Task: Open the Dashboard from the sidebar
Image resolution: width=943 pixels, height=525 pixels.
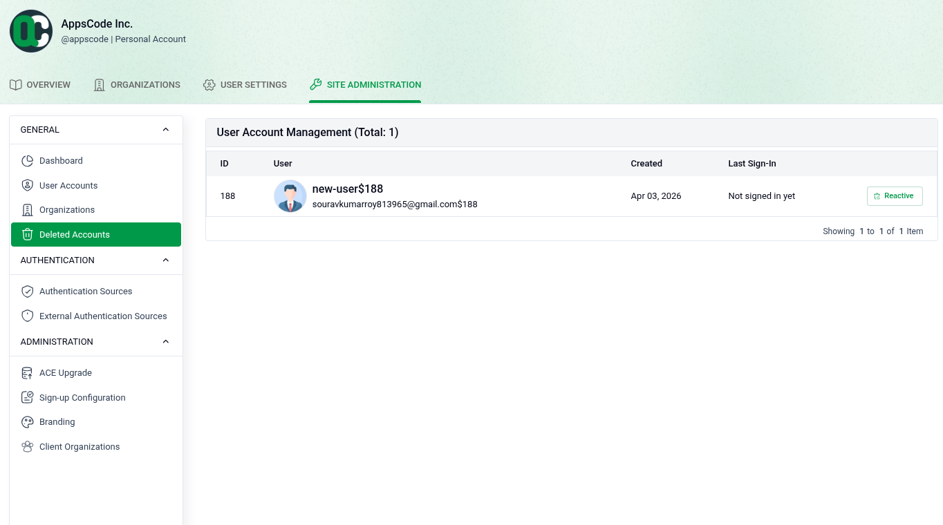Action: click(27, 160)
